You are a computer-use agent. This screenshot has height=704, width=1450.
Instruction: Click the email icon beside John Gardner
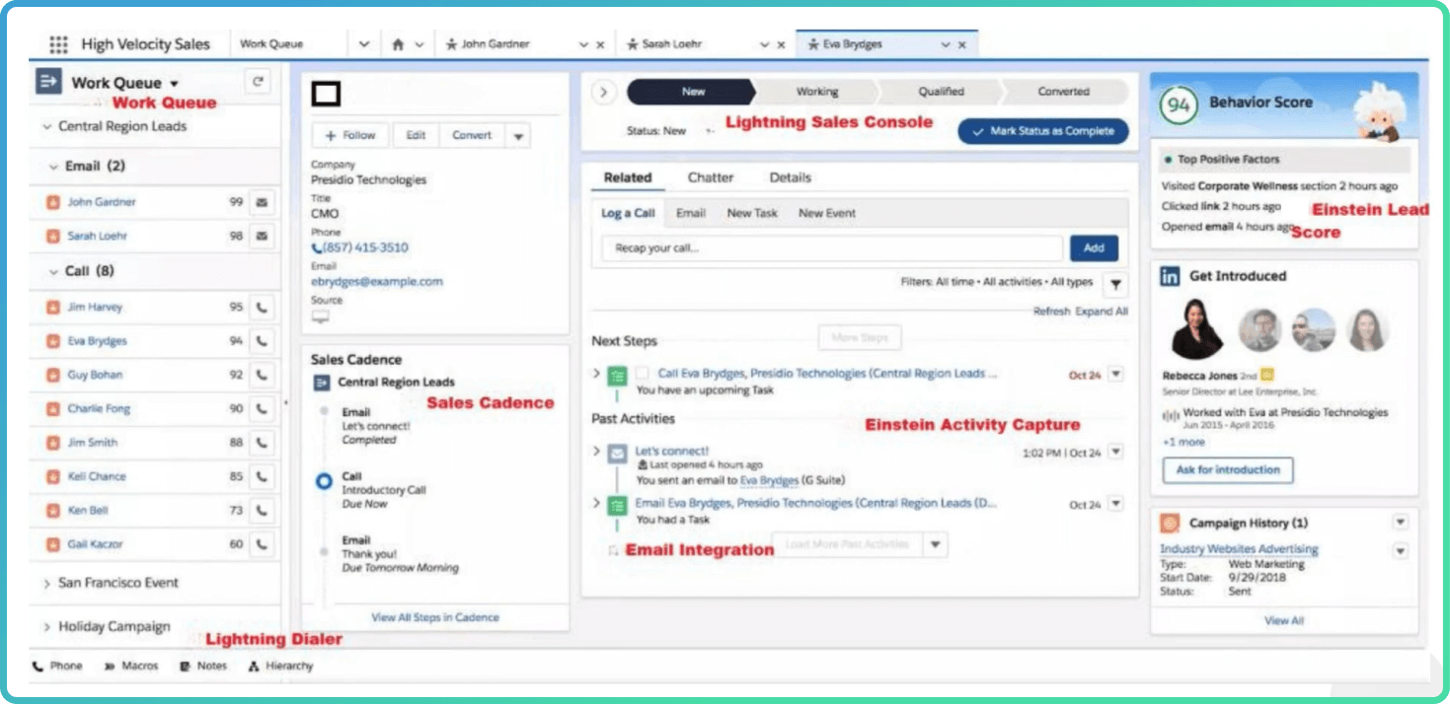pyautogui.click(x=261, y=201)
